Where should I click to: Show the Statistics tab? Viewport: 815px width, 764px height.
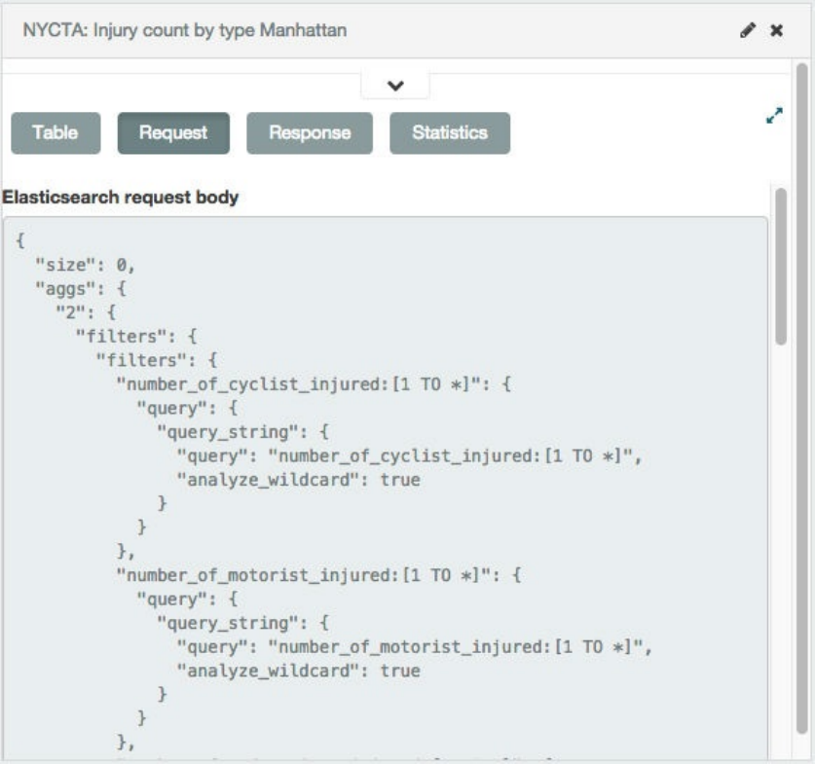pyautogui.click(x=449, y=133)
